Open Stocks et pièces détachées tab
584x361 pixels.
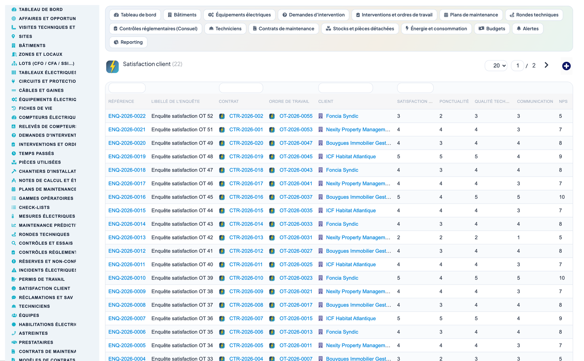click(360, 29)
